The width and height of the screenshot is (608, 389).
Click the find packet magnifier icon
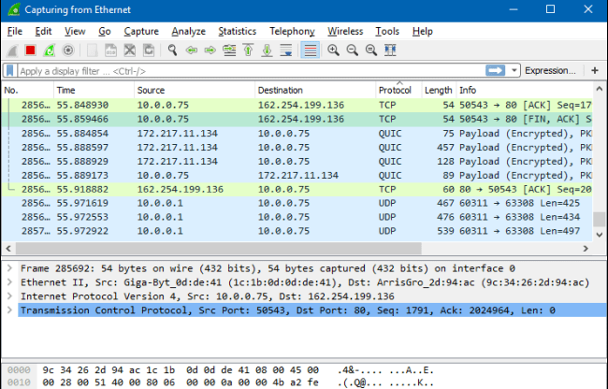click(172, 50)
